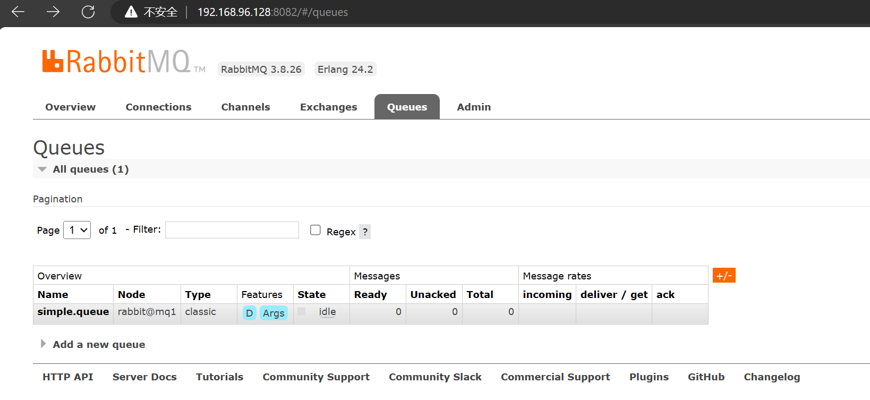Switch to the Overview tab
This screenshot has height=400, width=870.
(x=71, y=107)
